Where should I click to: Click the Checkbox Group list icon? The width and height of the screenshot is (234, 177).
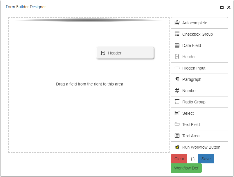click(x=177, y=34)
